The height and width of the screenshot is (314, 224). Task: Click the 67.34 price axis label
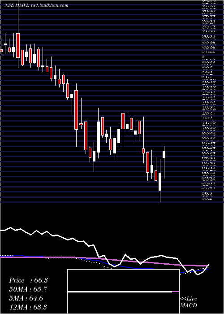coord(209,142)
